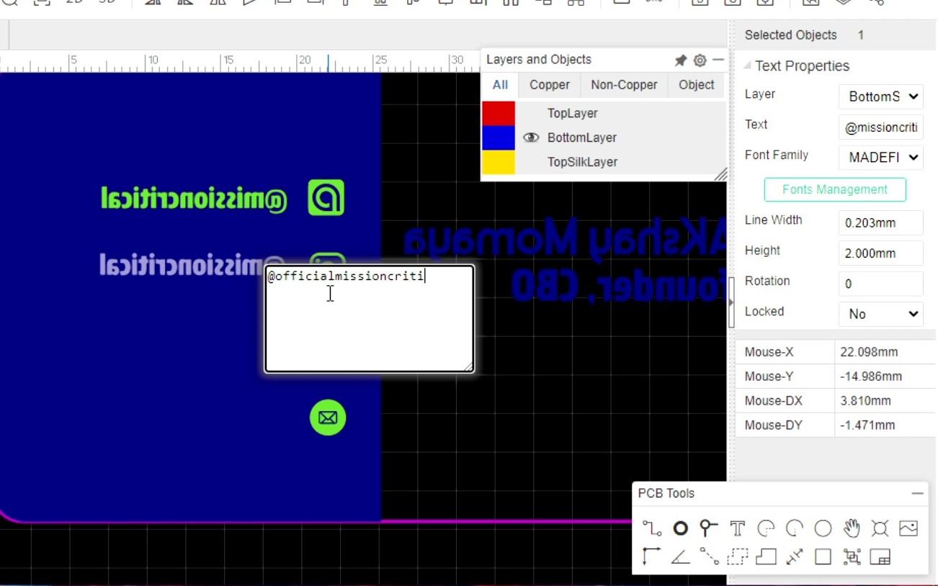The height and width of the screenshot is (586, 938).
Task: Click the Rotation field
Action: pos(881,284)
